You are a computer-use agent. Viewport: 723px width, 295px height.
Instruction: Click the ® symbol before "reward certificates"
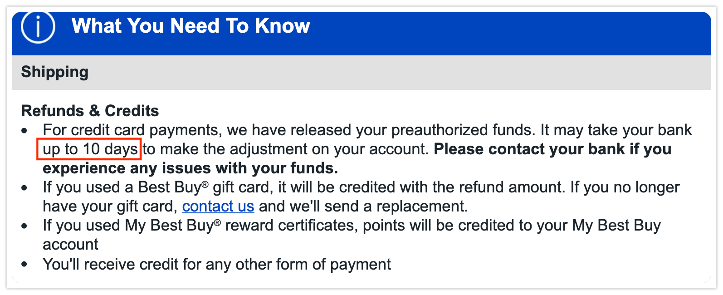(217, 222)
